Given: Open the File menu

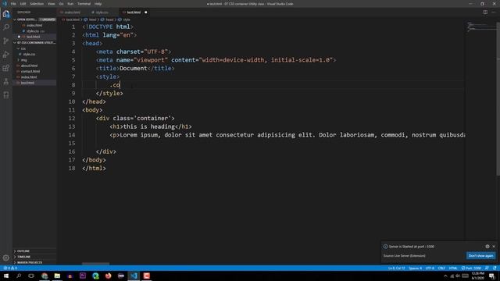Looking at the screenshot, I should coord(13,4).
